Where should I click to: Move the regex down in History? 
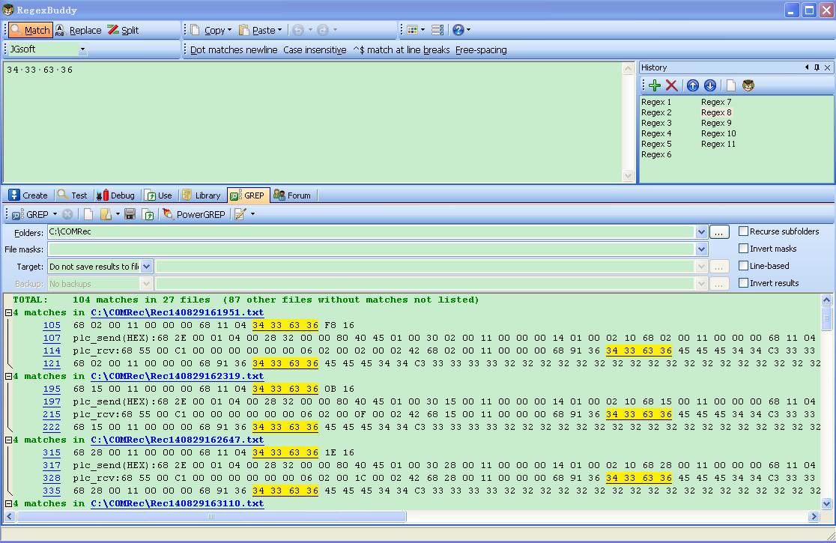(709, 85)
